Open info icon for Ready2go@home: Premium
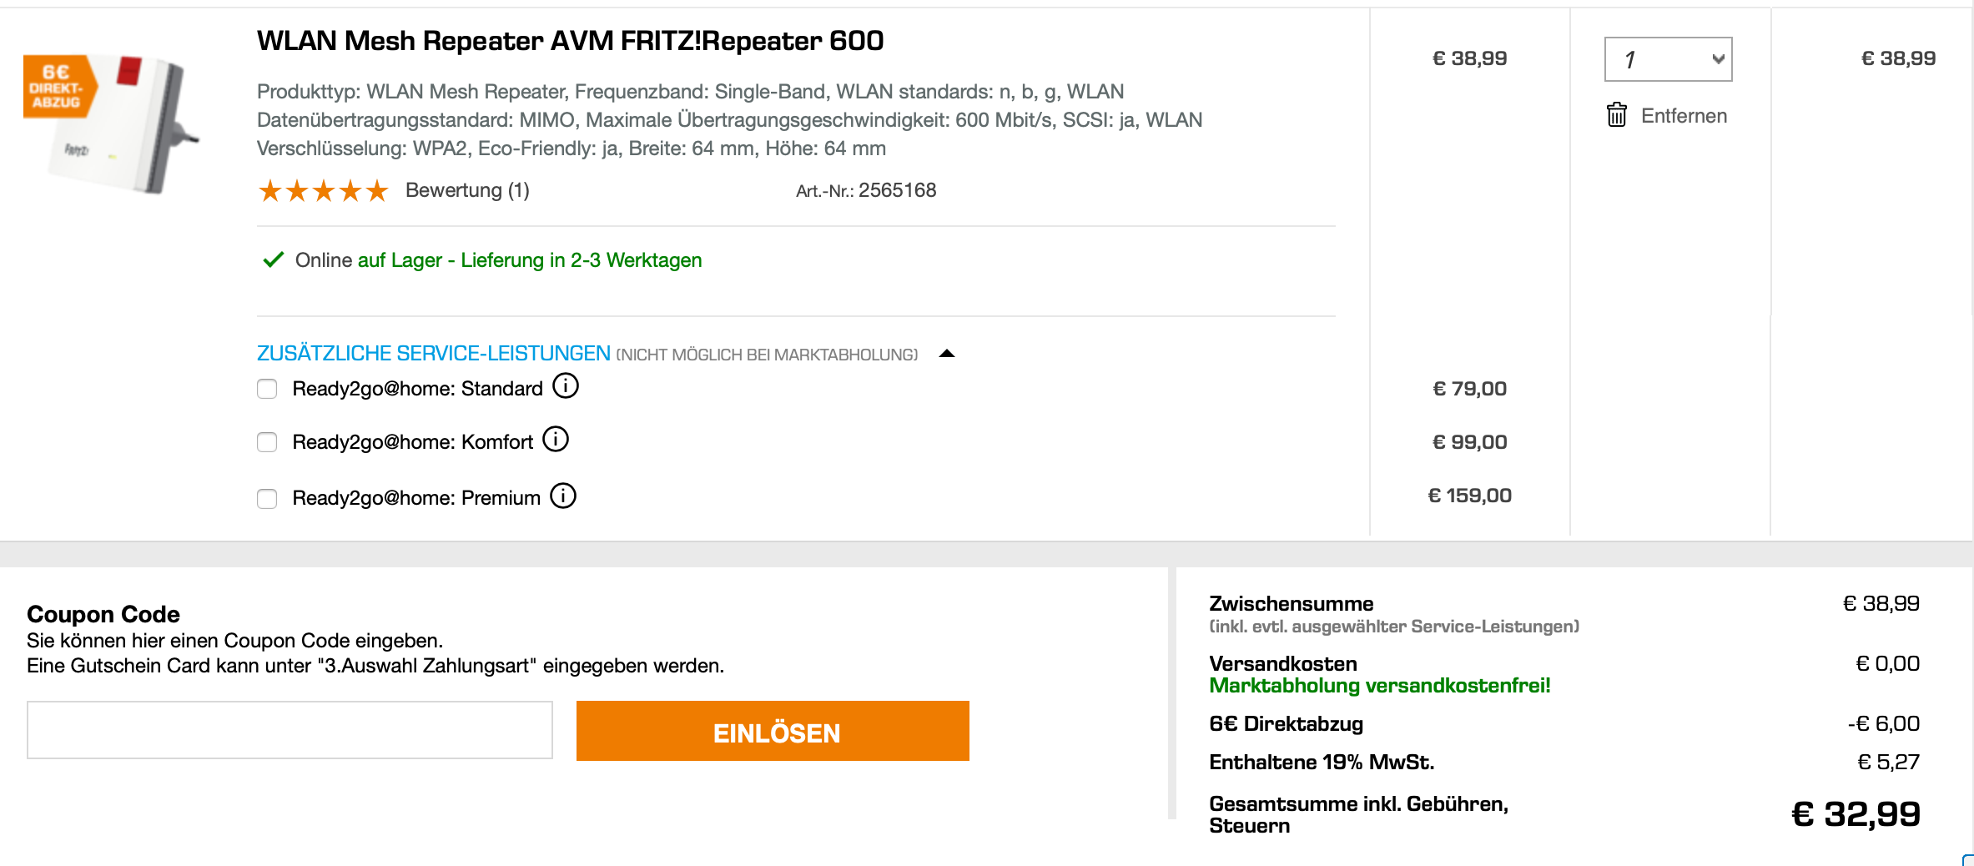Image resolution: width=1974 pixels, height=866 pixels. (563, 496)
